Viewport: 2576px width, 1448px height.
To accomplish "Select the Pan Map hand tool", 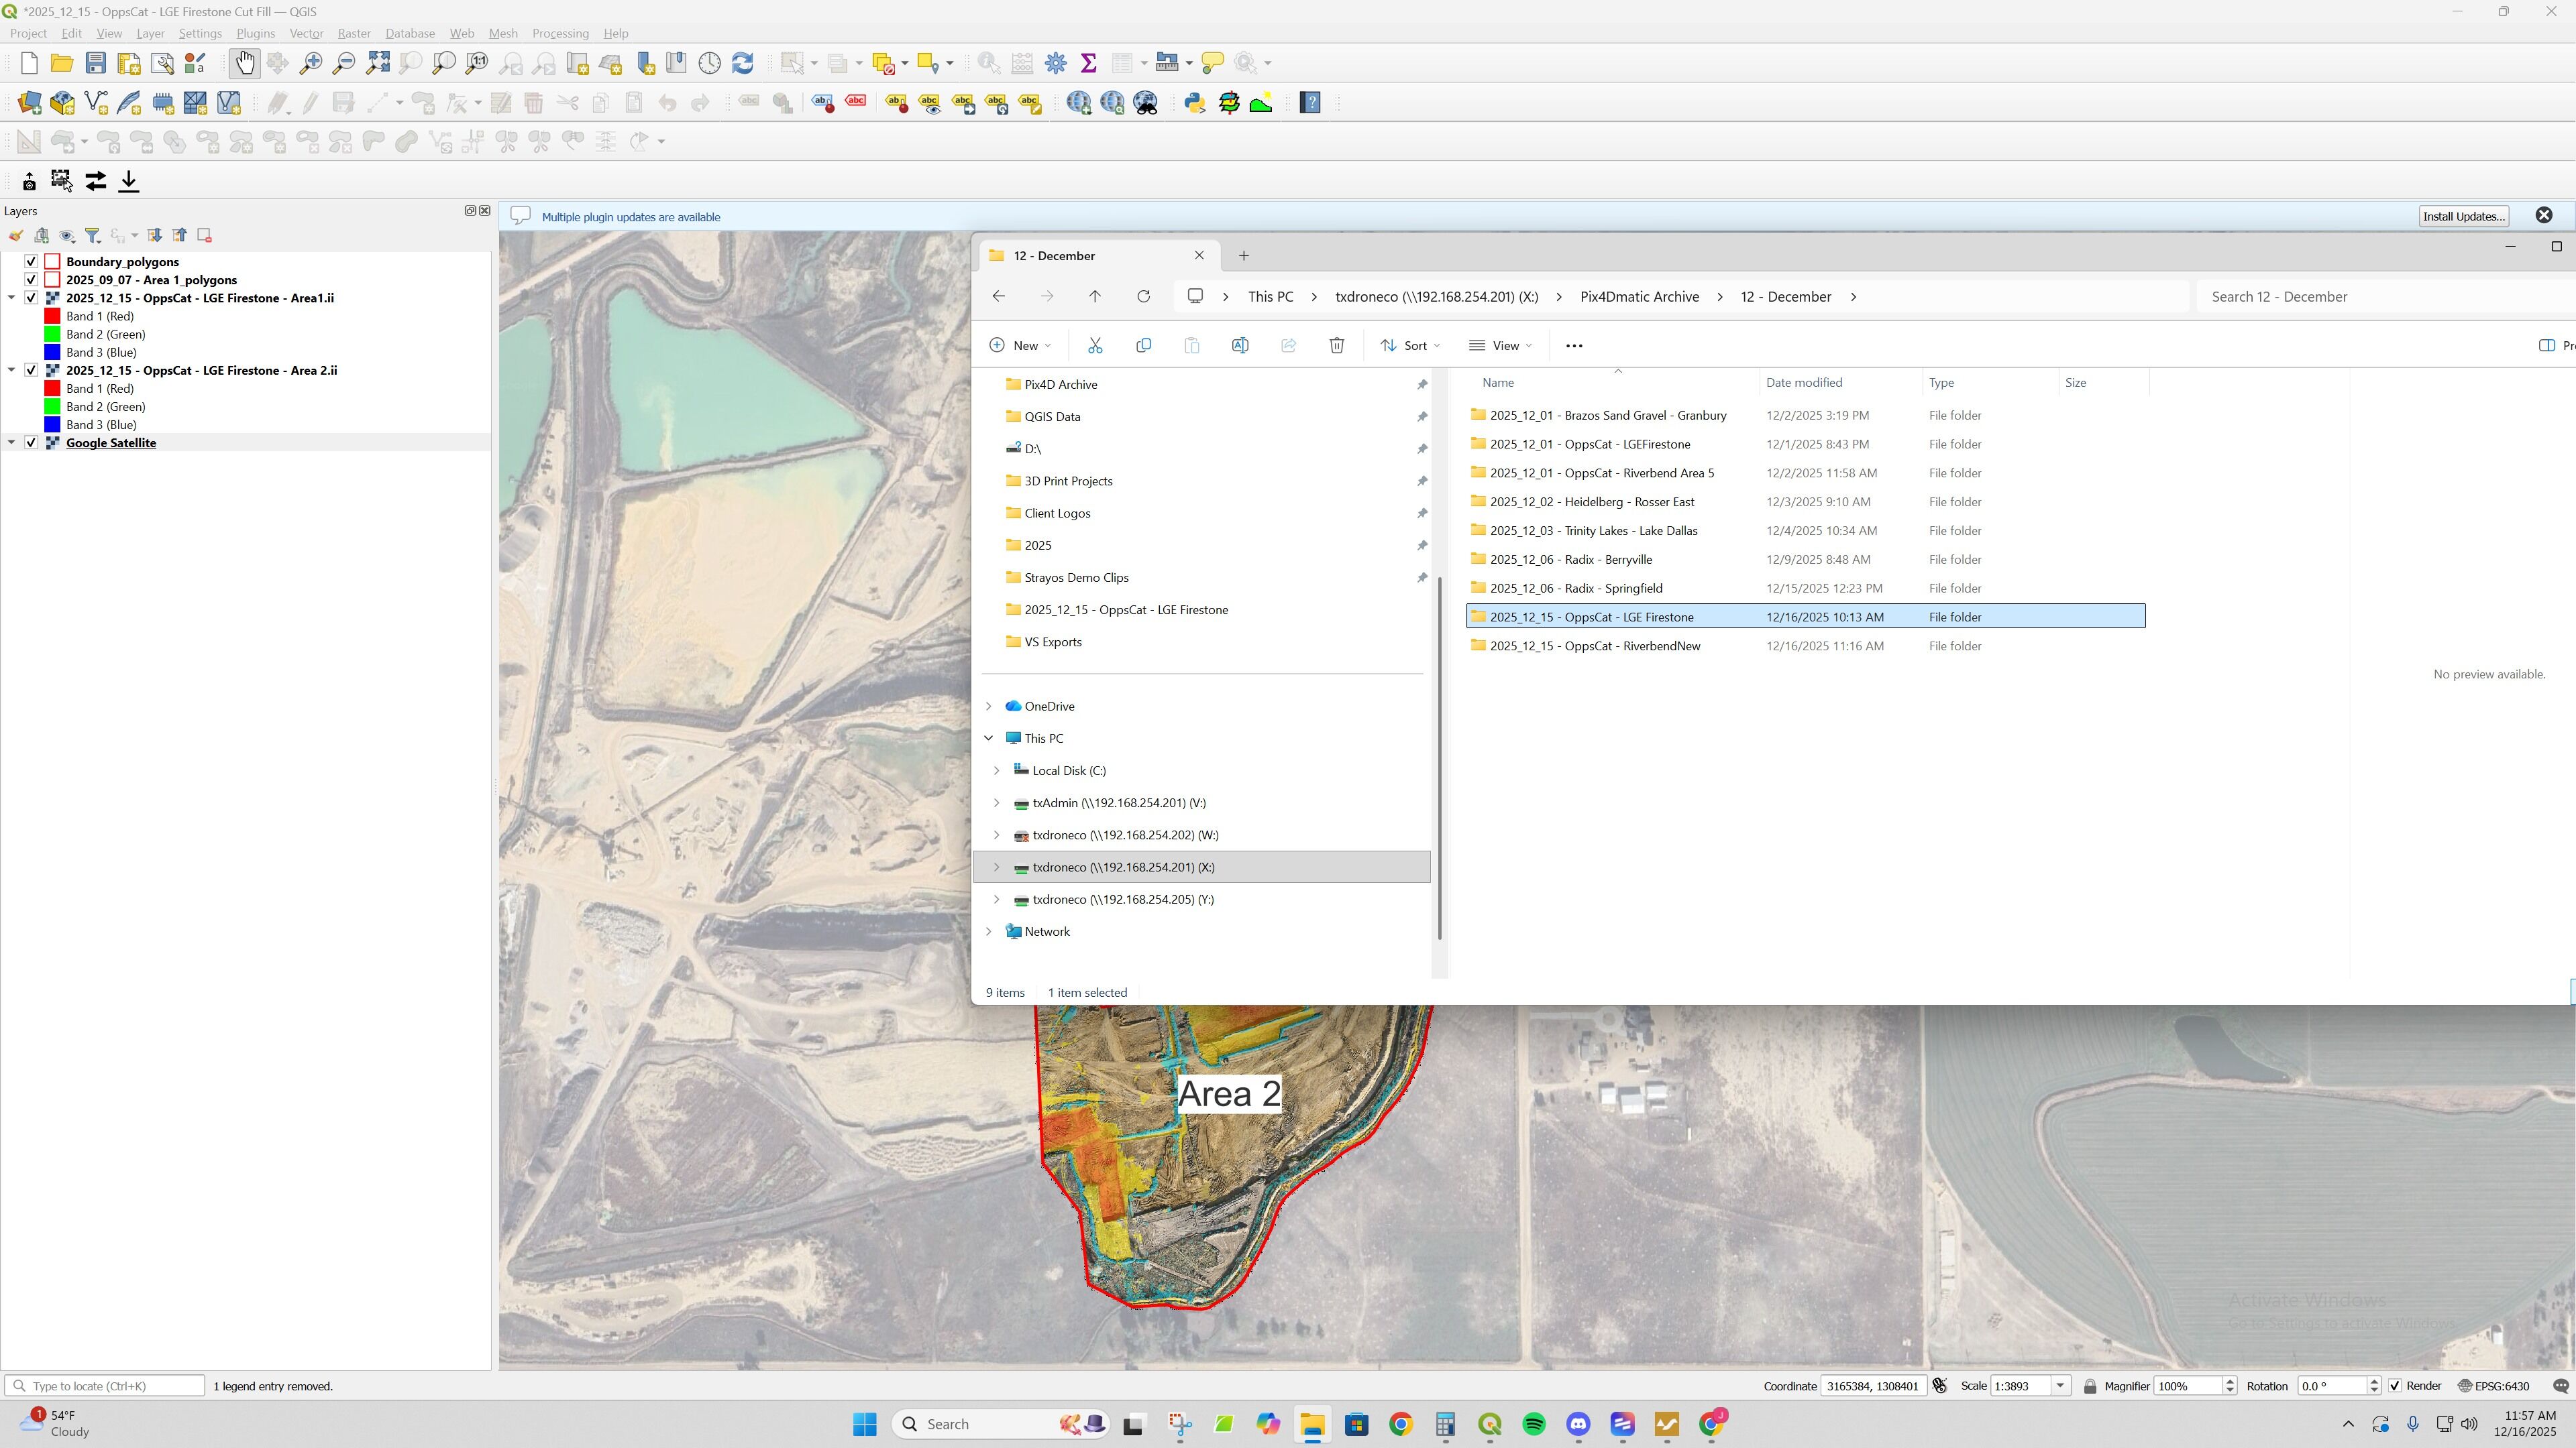I will tap(244, 64).
